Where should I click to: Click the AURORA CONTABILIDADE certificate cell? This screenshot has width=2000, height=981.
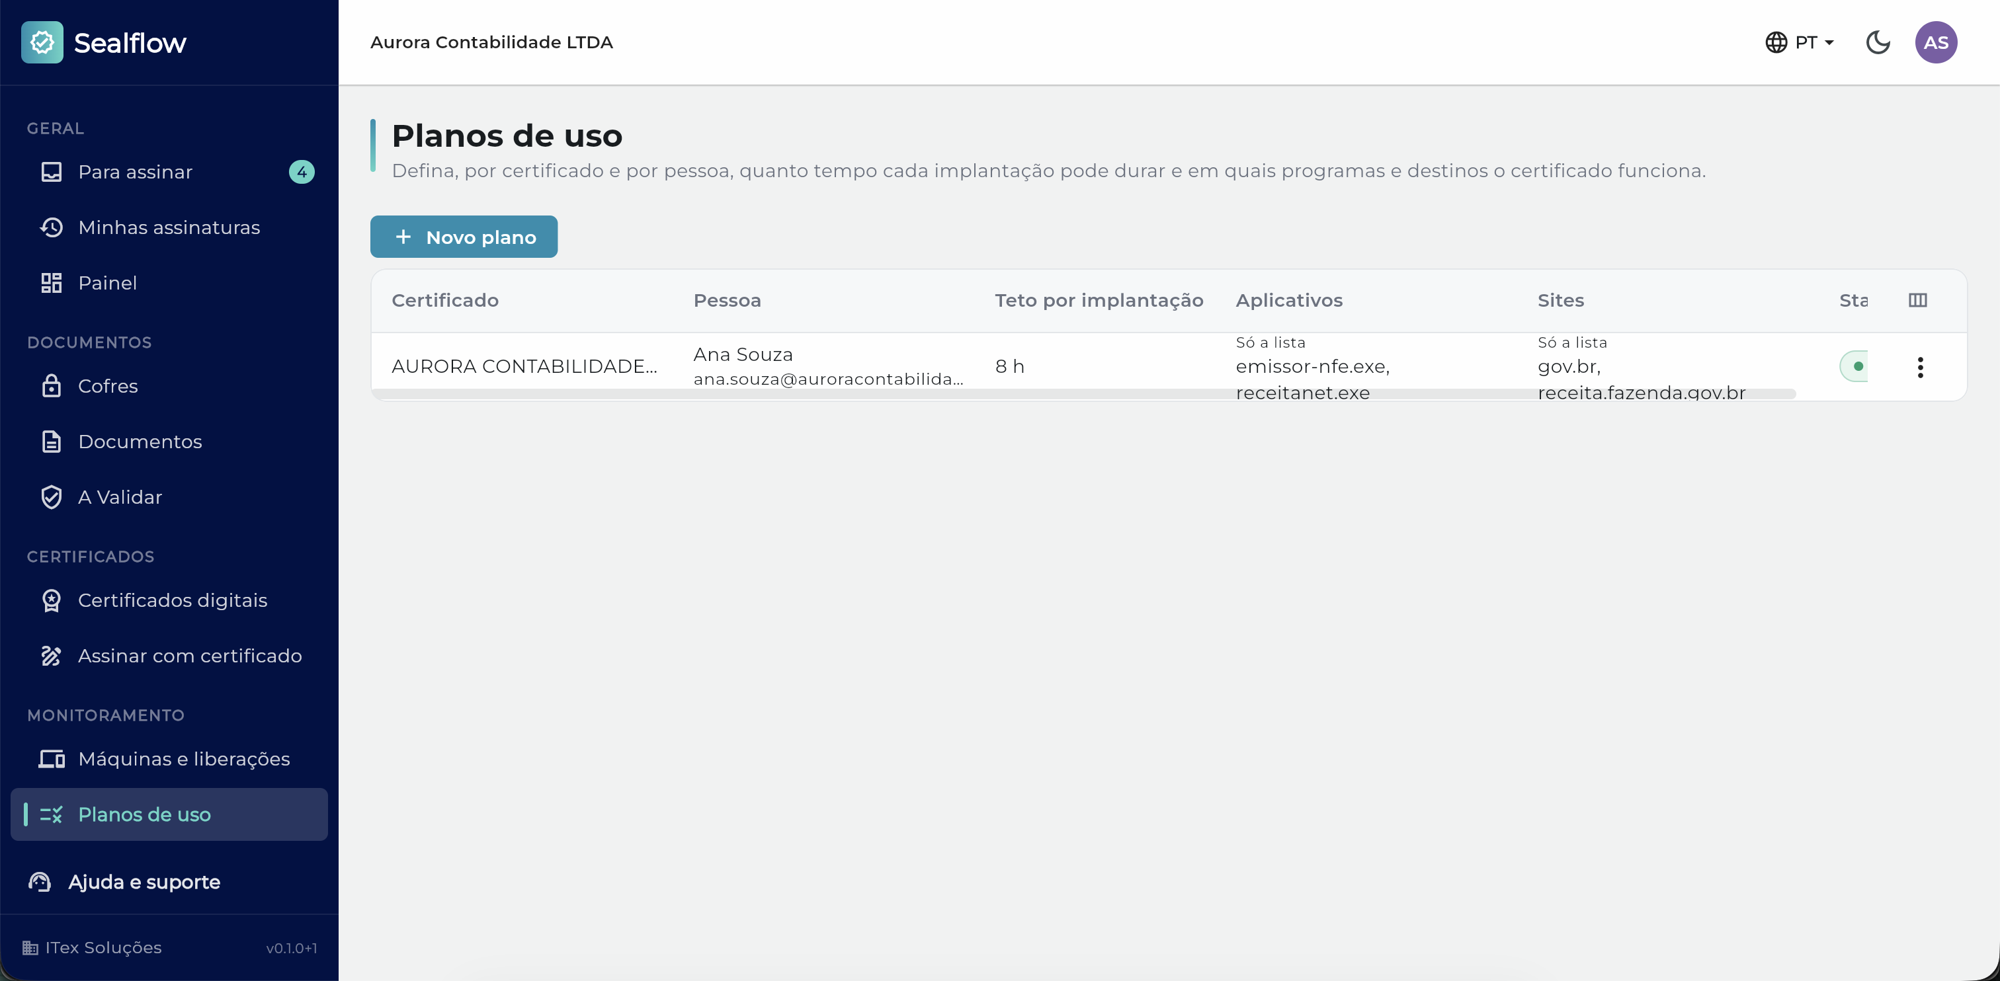click(x=524, y=366)
